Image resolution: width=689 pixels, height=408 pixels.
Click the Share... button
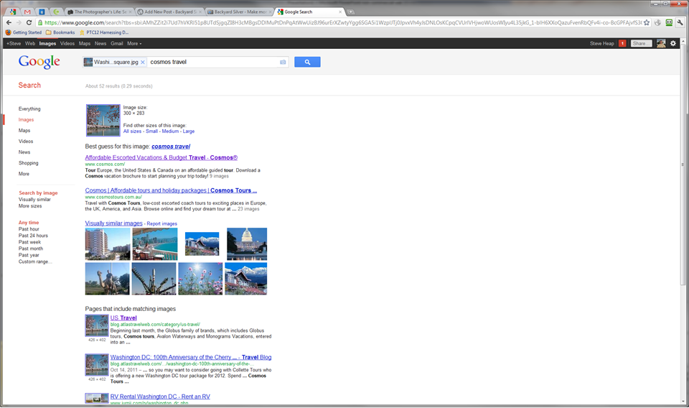point(641,44)
